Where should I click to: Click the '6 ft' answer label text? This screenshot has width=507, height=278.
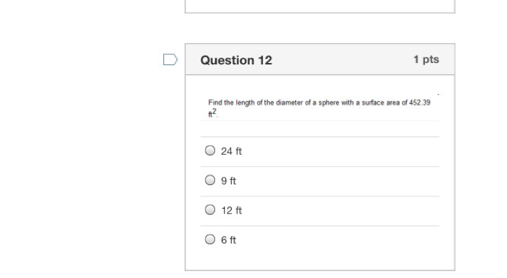coord(228,240)
